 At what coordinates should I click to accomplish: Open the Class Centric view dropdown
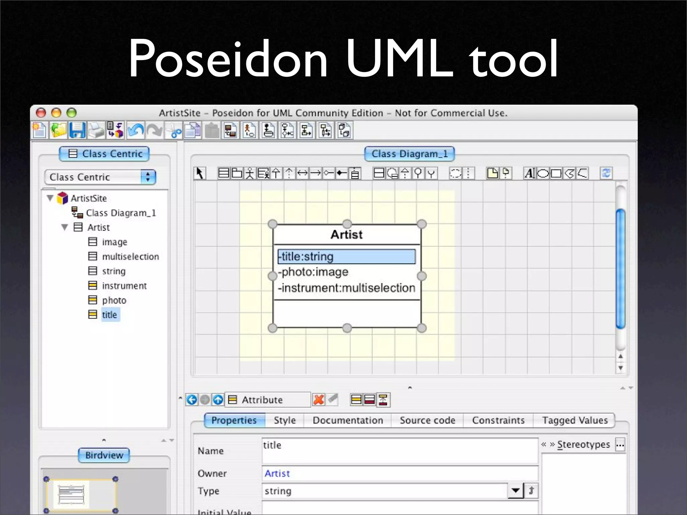click(148, 177)
